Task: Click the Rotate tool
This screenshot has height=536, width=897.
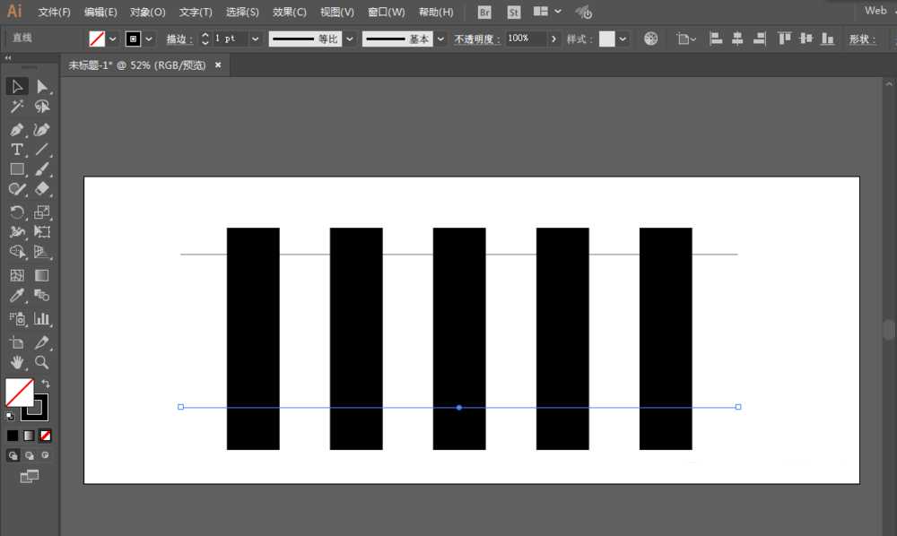Action: pyautogui.click(x=17, y=212)
